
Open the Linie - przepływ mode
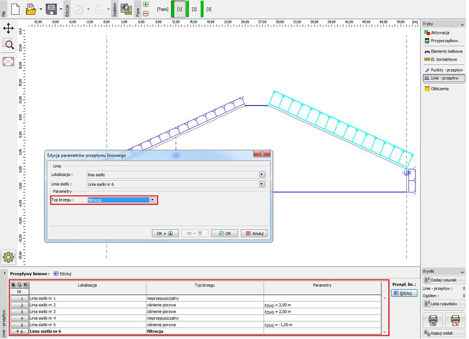point(444,78)
